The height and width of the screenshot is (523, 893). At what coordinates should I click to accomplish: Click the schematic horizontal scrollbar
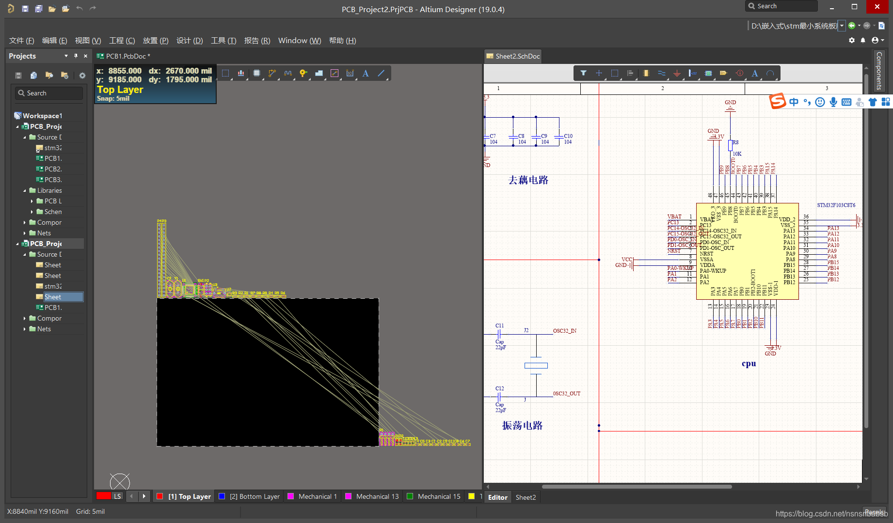637,487
